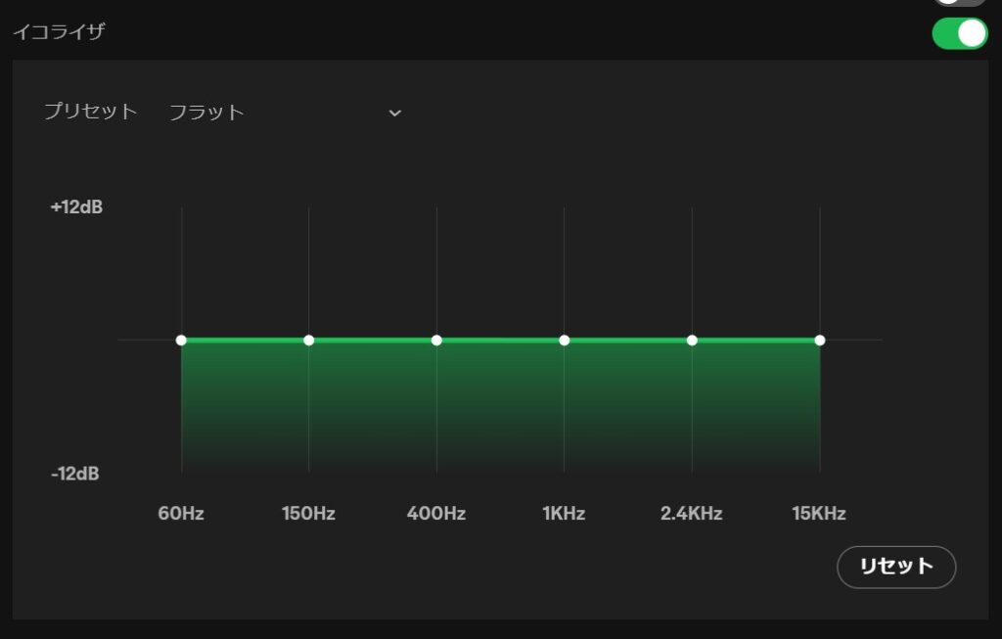
Task: Click the 1KHz frequency label
Action: pos(564,514)
